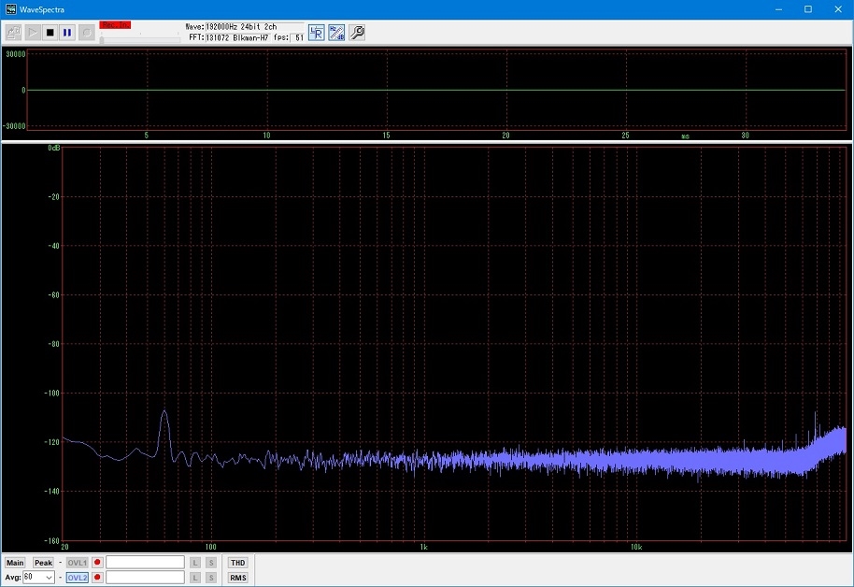Toggle the Hz/dB axis scale icon
This screenshot has height=587, width=854.
click(336, 33)
